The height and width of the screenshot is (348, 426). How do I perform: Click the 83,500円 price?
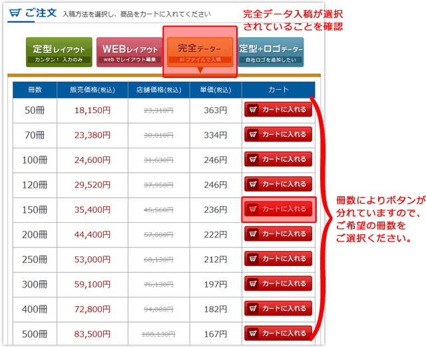93,334
